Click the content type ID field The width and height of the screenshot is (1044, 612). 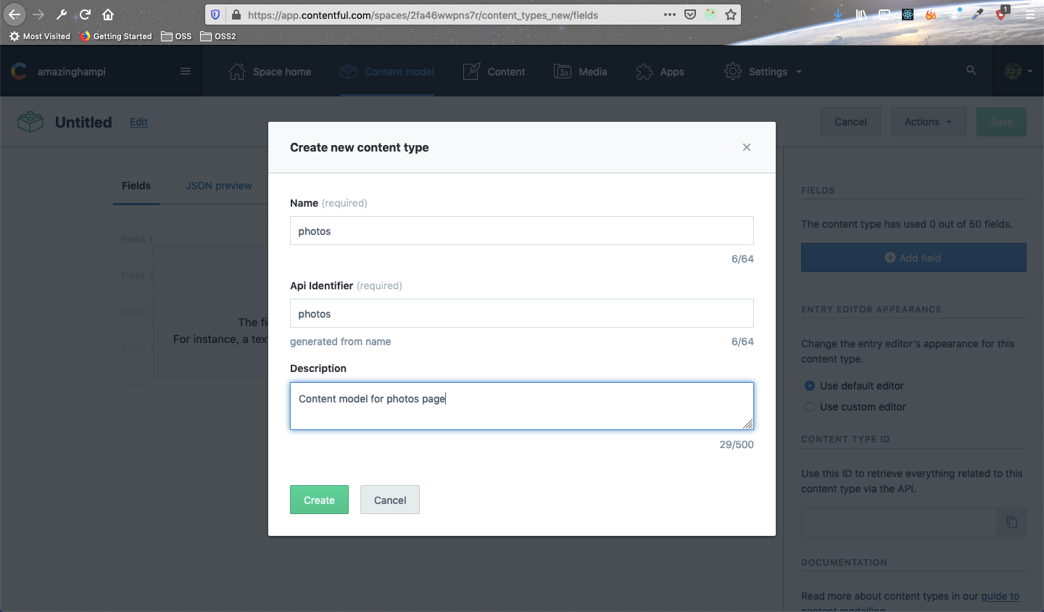click(899, 522)
